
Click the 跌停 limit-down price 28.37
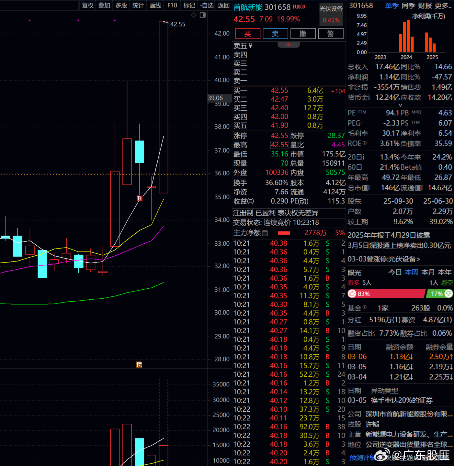click(x=336, y=135)
